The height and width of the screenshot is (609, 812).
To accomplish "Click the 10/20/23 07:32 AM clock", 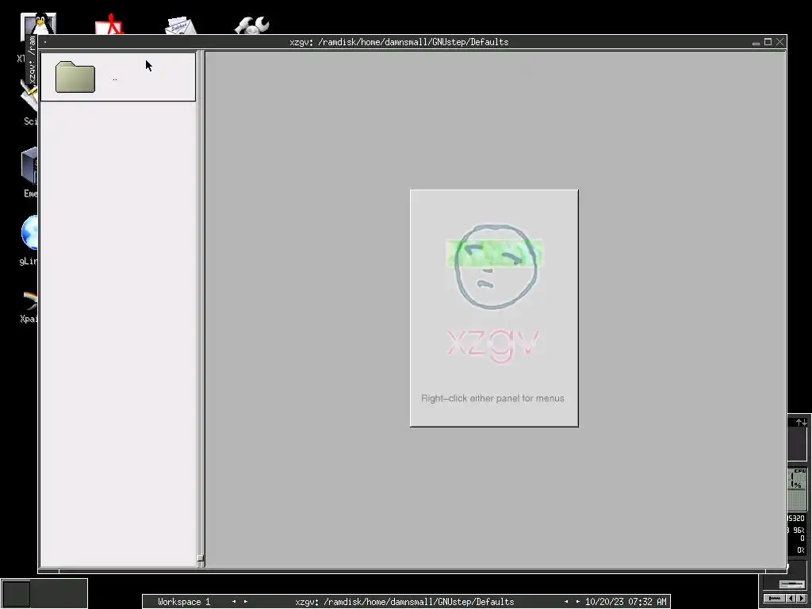I will 626,602.
